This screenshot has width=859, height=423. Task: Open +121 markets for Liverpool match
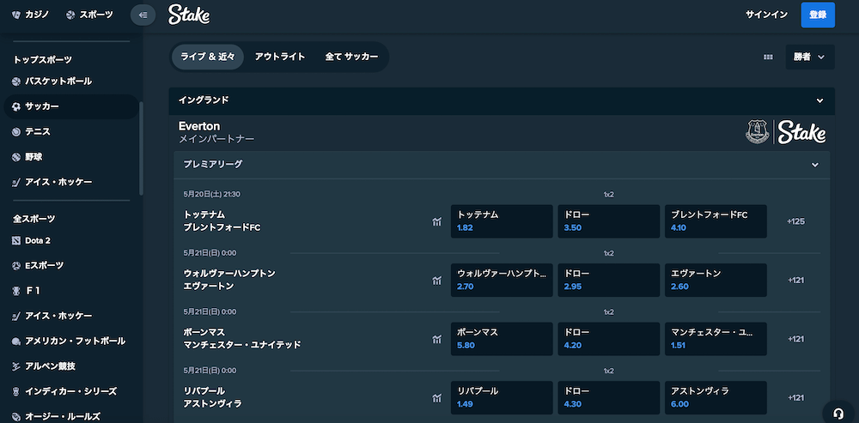(x=795, y=398)
